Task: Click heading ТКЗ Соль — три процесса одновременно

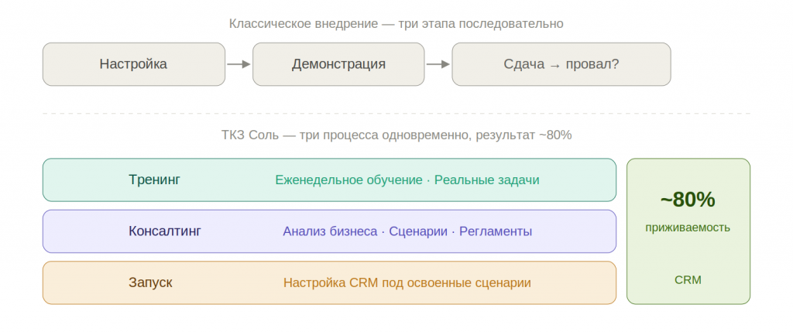Action: click(346, 135)
